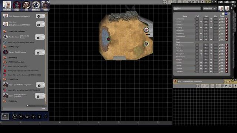
Task: Click the character name field on sheet
Action: tap(187, 8)
